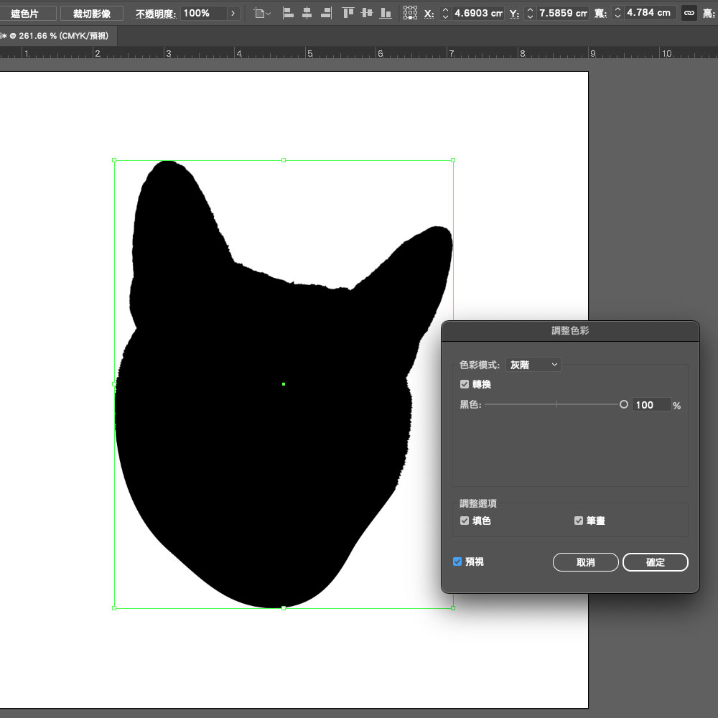Click the 確定 button

(655, 562)
